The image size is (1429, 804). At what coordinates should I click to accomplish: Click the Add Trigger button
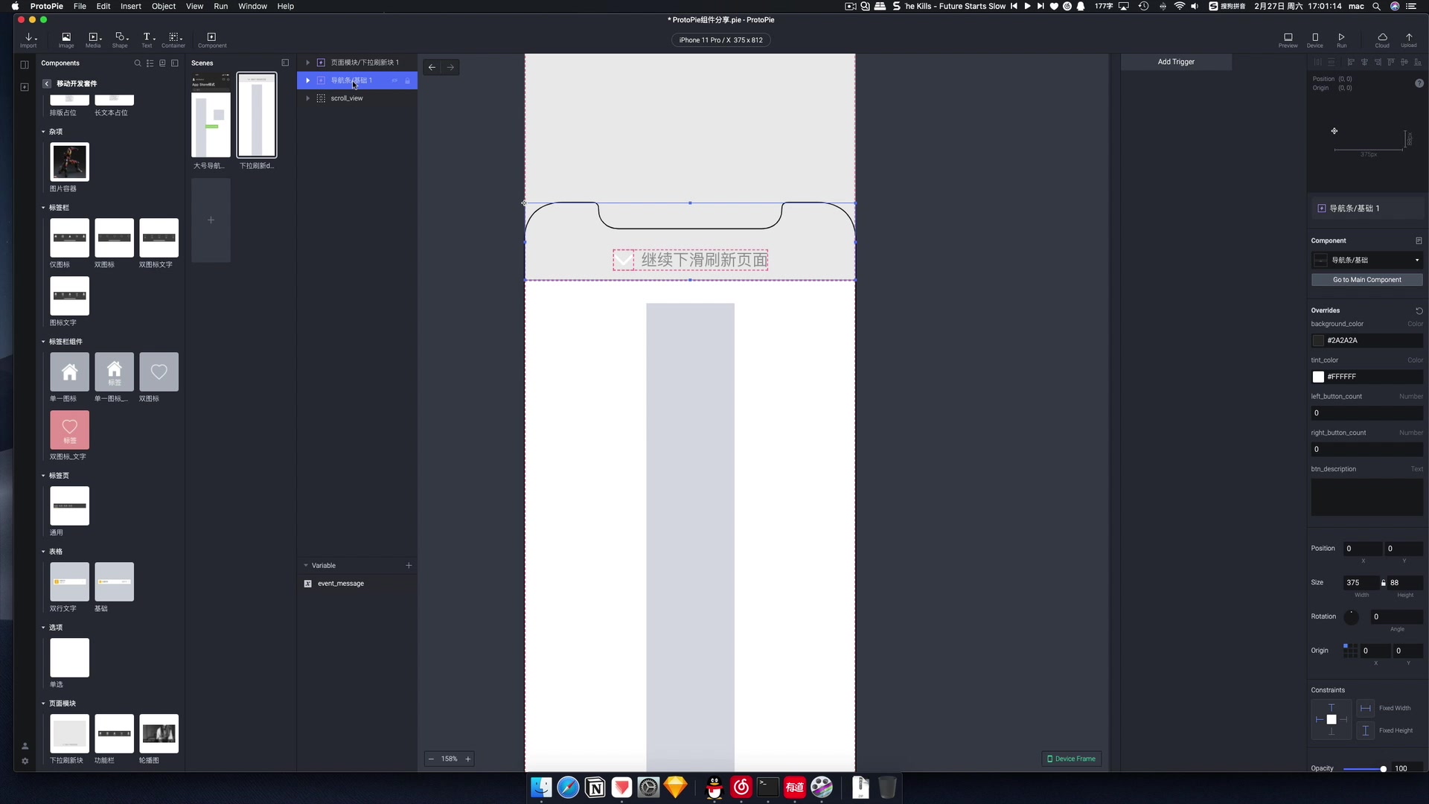point(1175,62)
